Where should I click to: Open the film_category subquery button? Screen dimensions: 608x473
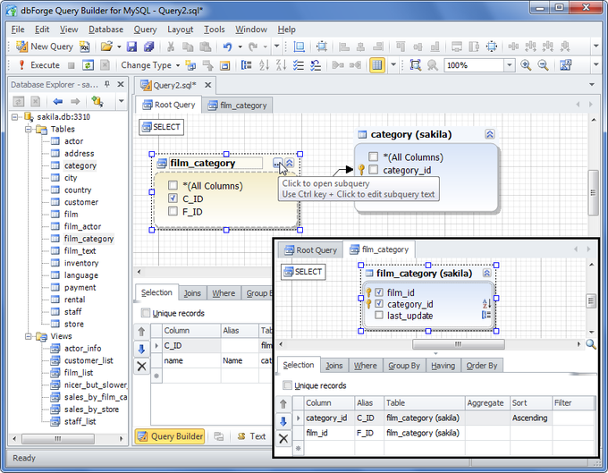tap(278, 164)
